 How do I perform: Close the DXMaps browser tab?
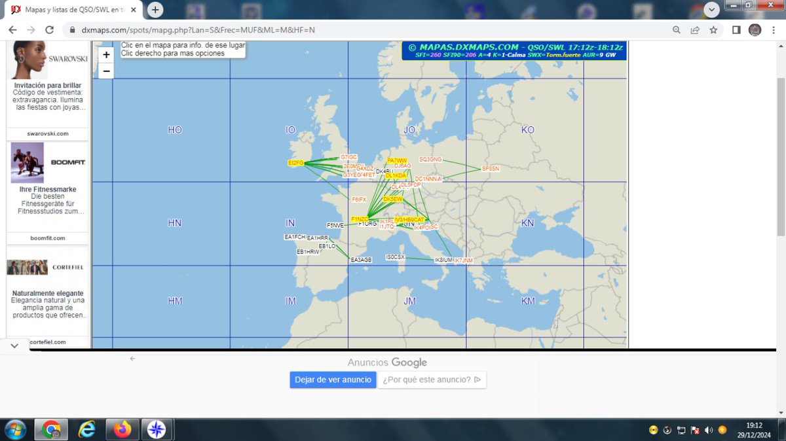pyautogui.click(x=133, y=10)
